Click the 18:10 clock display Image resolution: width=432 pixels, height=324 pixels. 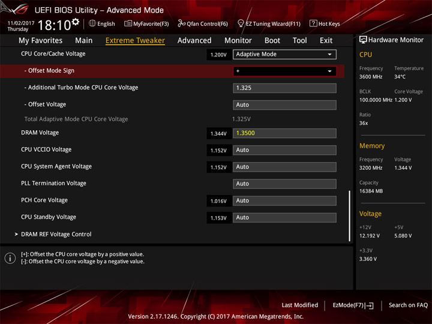(x=54, y=25)
